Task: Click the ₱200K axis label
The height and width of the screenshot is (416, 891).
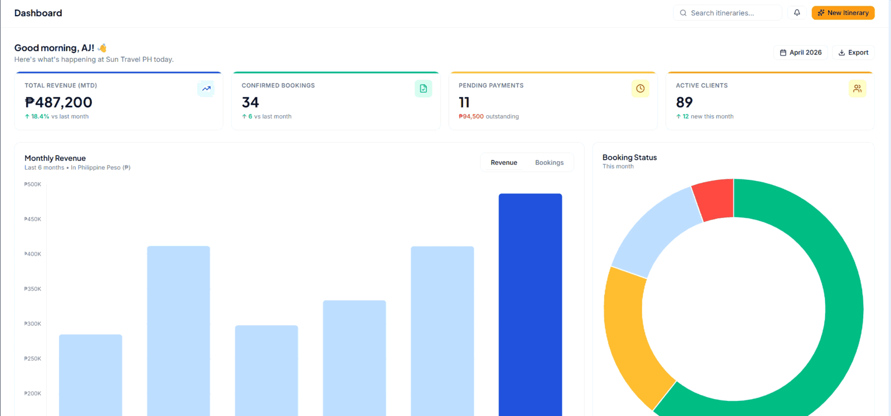Action: 33,394
